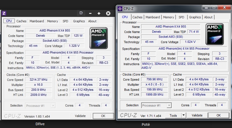Click the Dříve caption under left window
Viewport: 232px width, 128px height.
(x=40, y=124)
